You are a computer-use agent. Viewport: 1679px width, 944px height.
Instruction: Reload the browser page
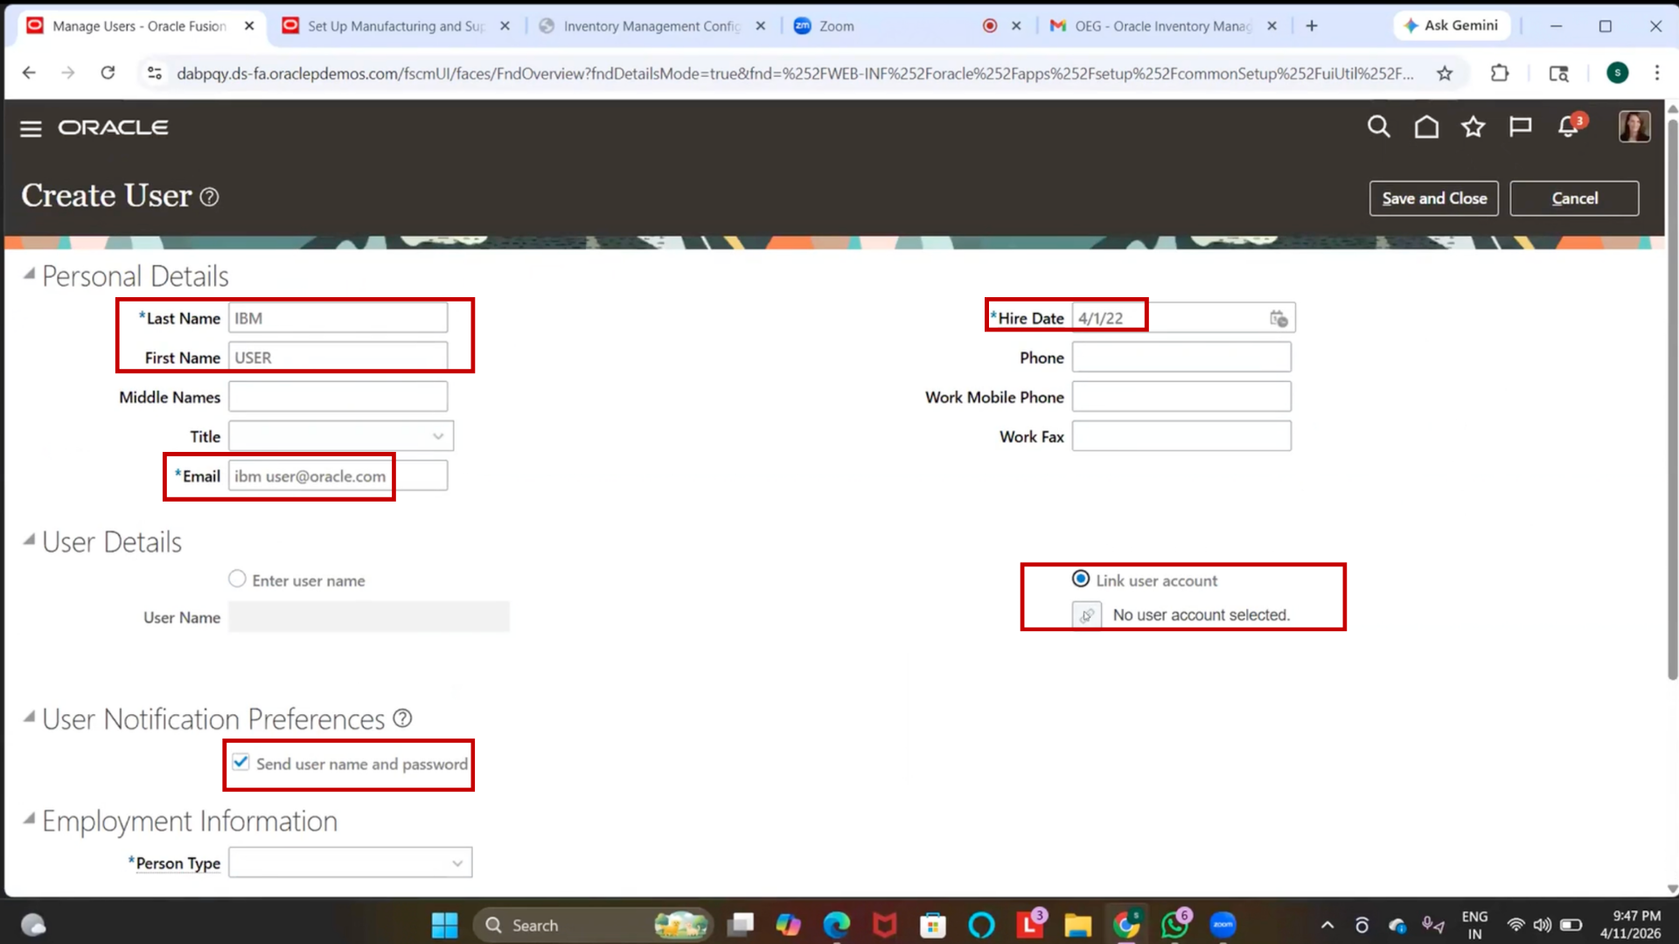(108, 73)
